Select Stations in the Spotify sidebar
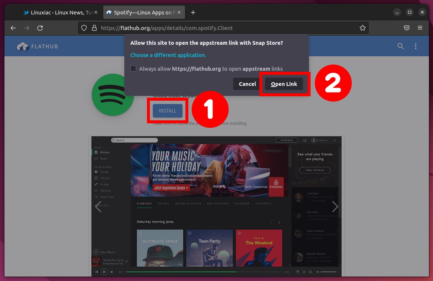This screenshot has width=433, height=281. [103, 191]
